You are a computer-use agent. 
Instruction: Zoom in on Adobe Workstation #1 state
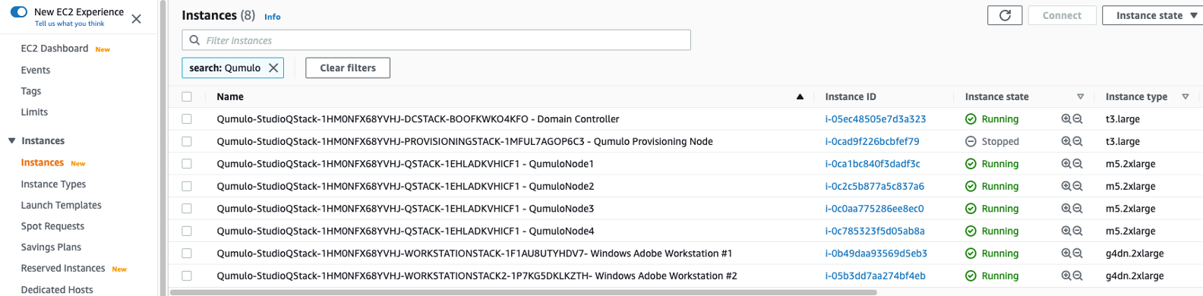point(1066,253)
